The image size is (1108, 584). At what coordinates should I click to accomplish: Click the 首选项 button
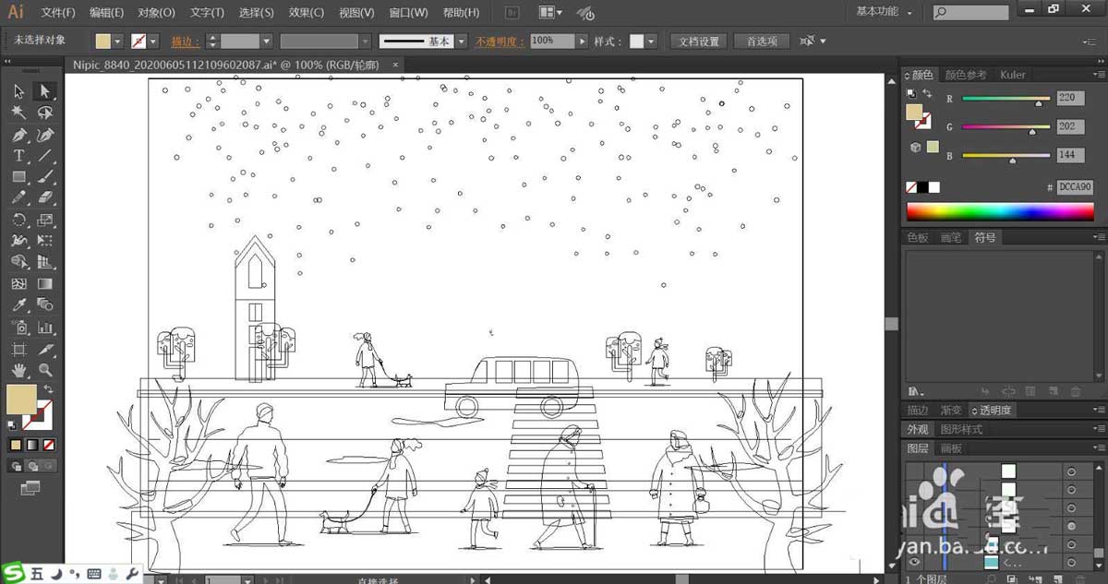click(762, 42)
